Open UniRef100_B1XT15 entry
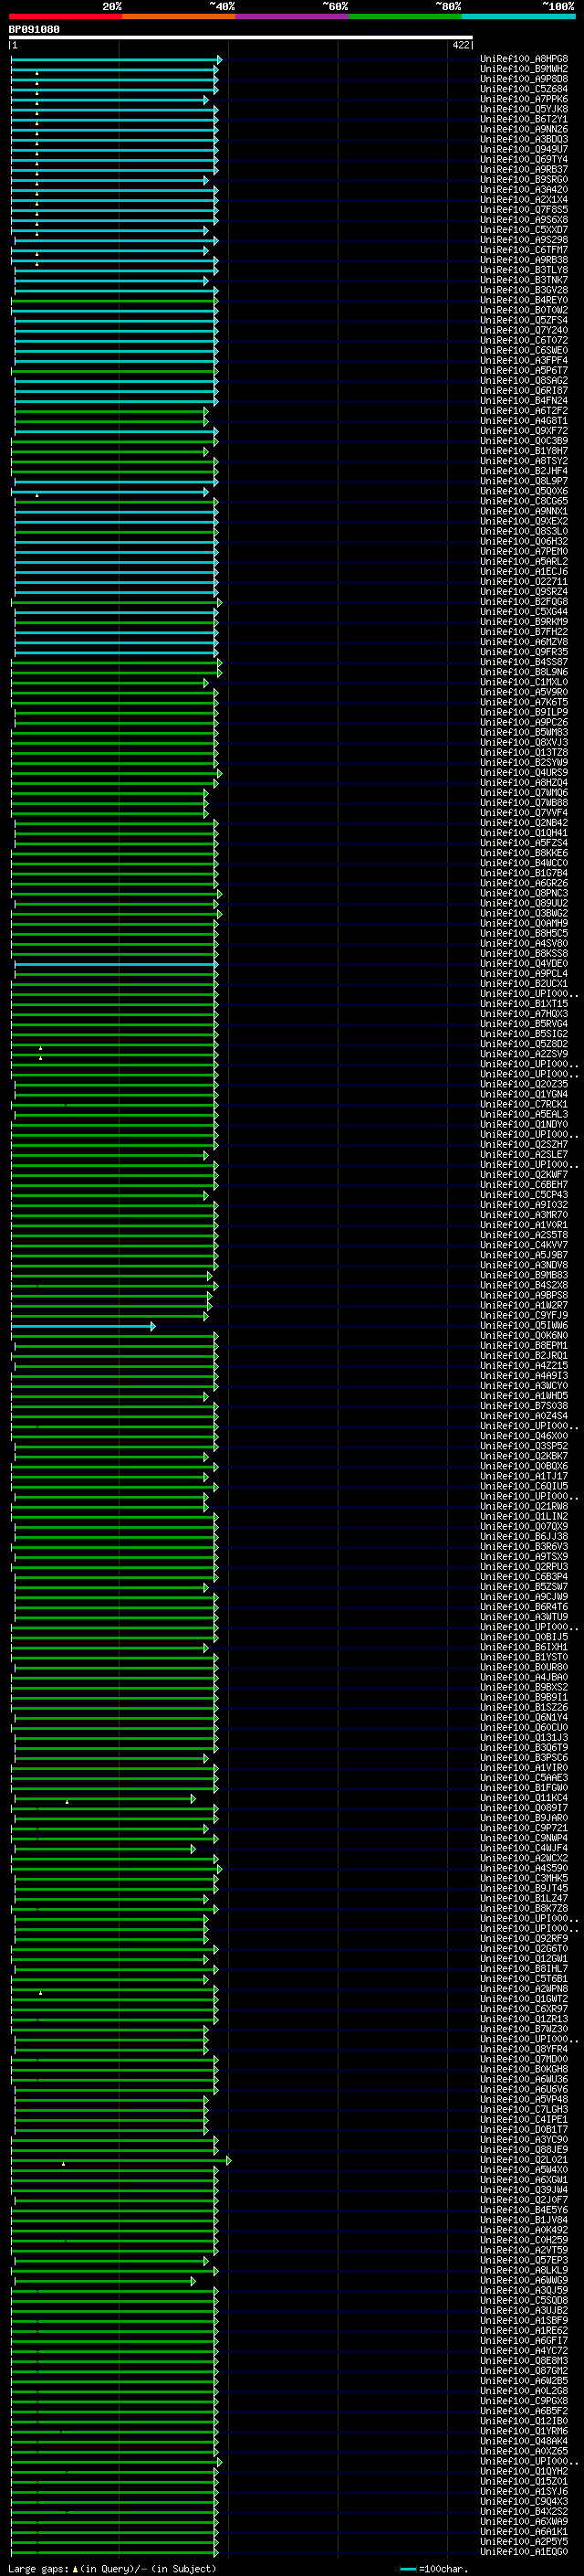The height and width of the screenshot is (2576, 584). pyautogui.click(x=524, y=1003)
